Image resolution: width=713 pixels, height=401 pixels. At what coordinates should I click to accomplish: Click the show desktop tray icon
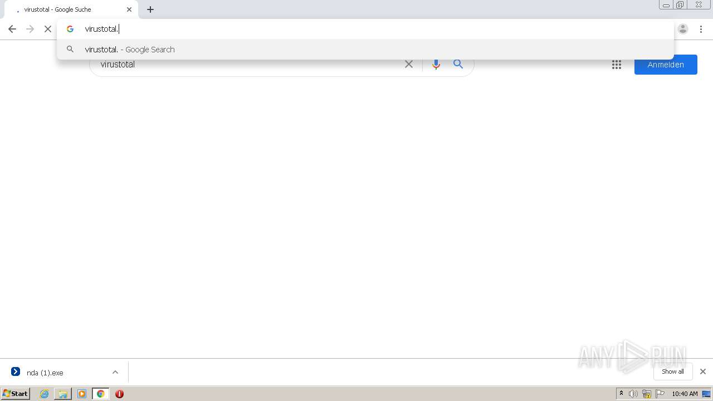point(706,394)
